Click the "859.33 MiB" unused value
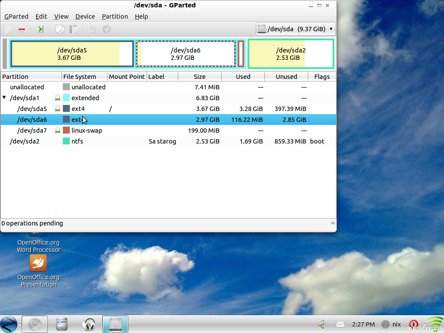 pos(290,141)
